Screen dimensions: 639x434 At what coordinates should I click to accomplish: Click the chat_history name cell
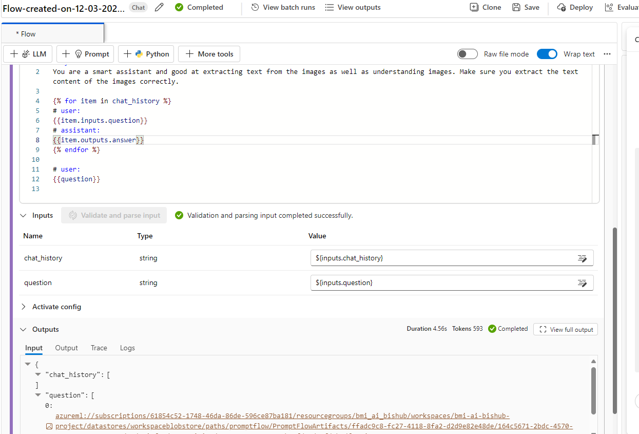click(43, 258)
